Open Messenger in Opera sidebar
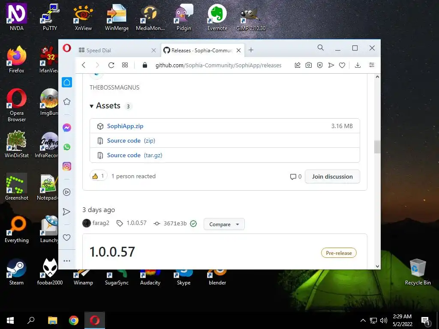439x329 pixels. (66, 128)
